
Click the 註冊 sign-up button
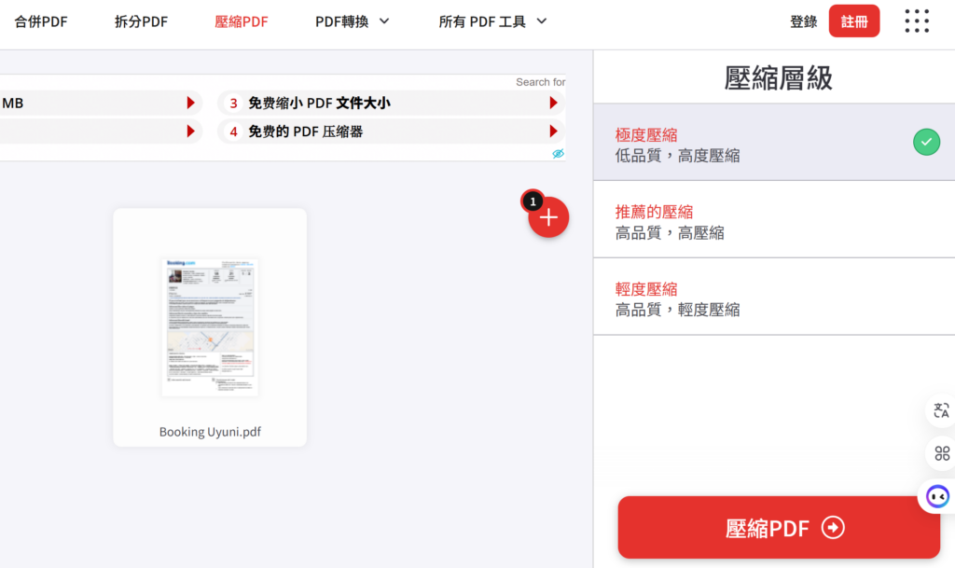pyautogui.click(x=853, y=21)
